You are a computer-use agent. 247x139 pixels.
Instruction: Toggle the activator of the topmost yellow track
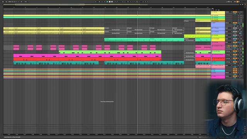coord(235,12)
